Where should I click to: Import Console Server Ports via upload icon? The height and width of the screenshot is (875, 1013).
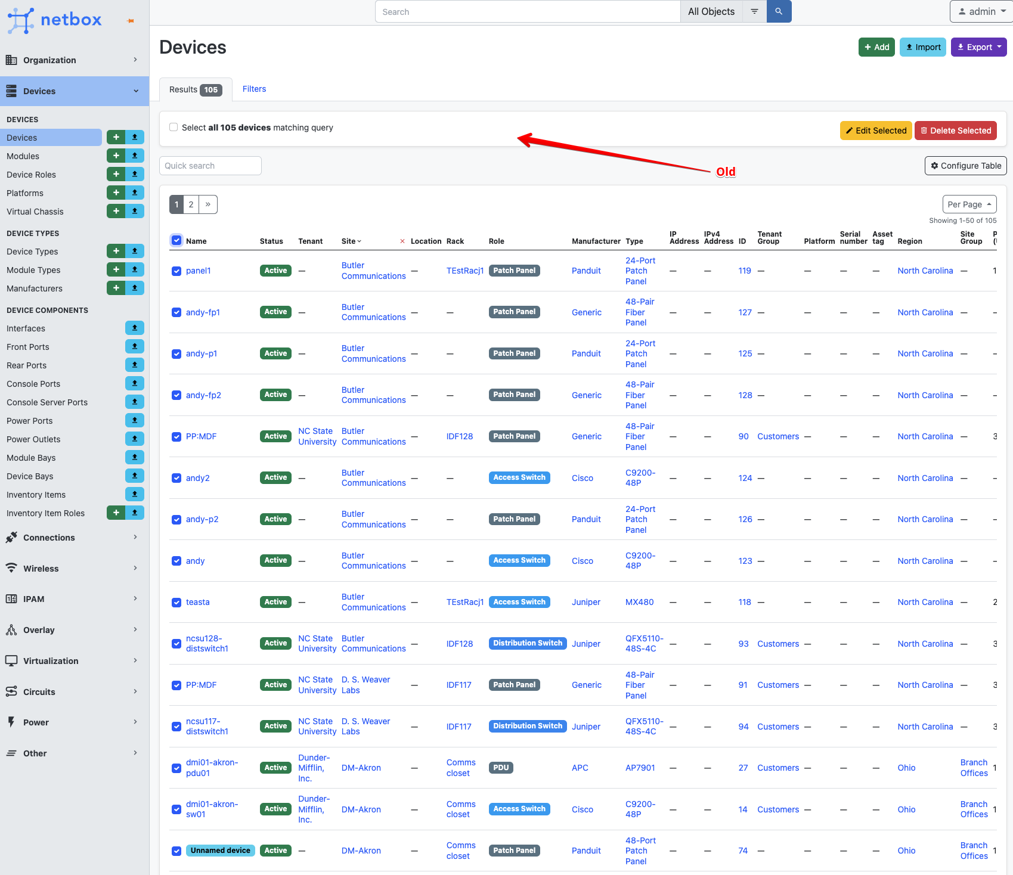pyautogui.click(x=135, y=402)
